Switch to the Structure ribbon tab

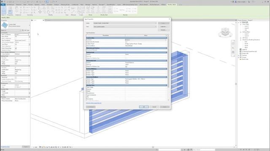pyautogui.click(x=19, y=5)
